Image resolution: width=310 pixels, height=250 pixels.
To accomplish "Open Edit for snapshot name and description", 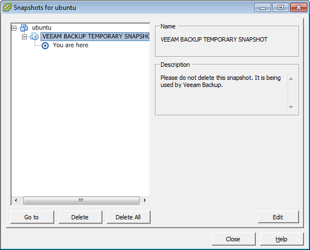I will [x=278, y=217].
